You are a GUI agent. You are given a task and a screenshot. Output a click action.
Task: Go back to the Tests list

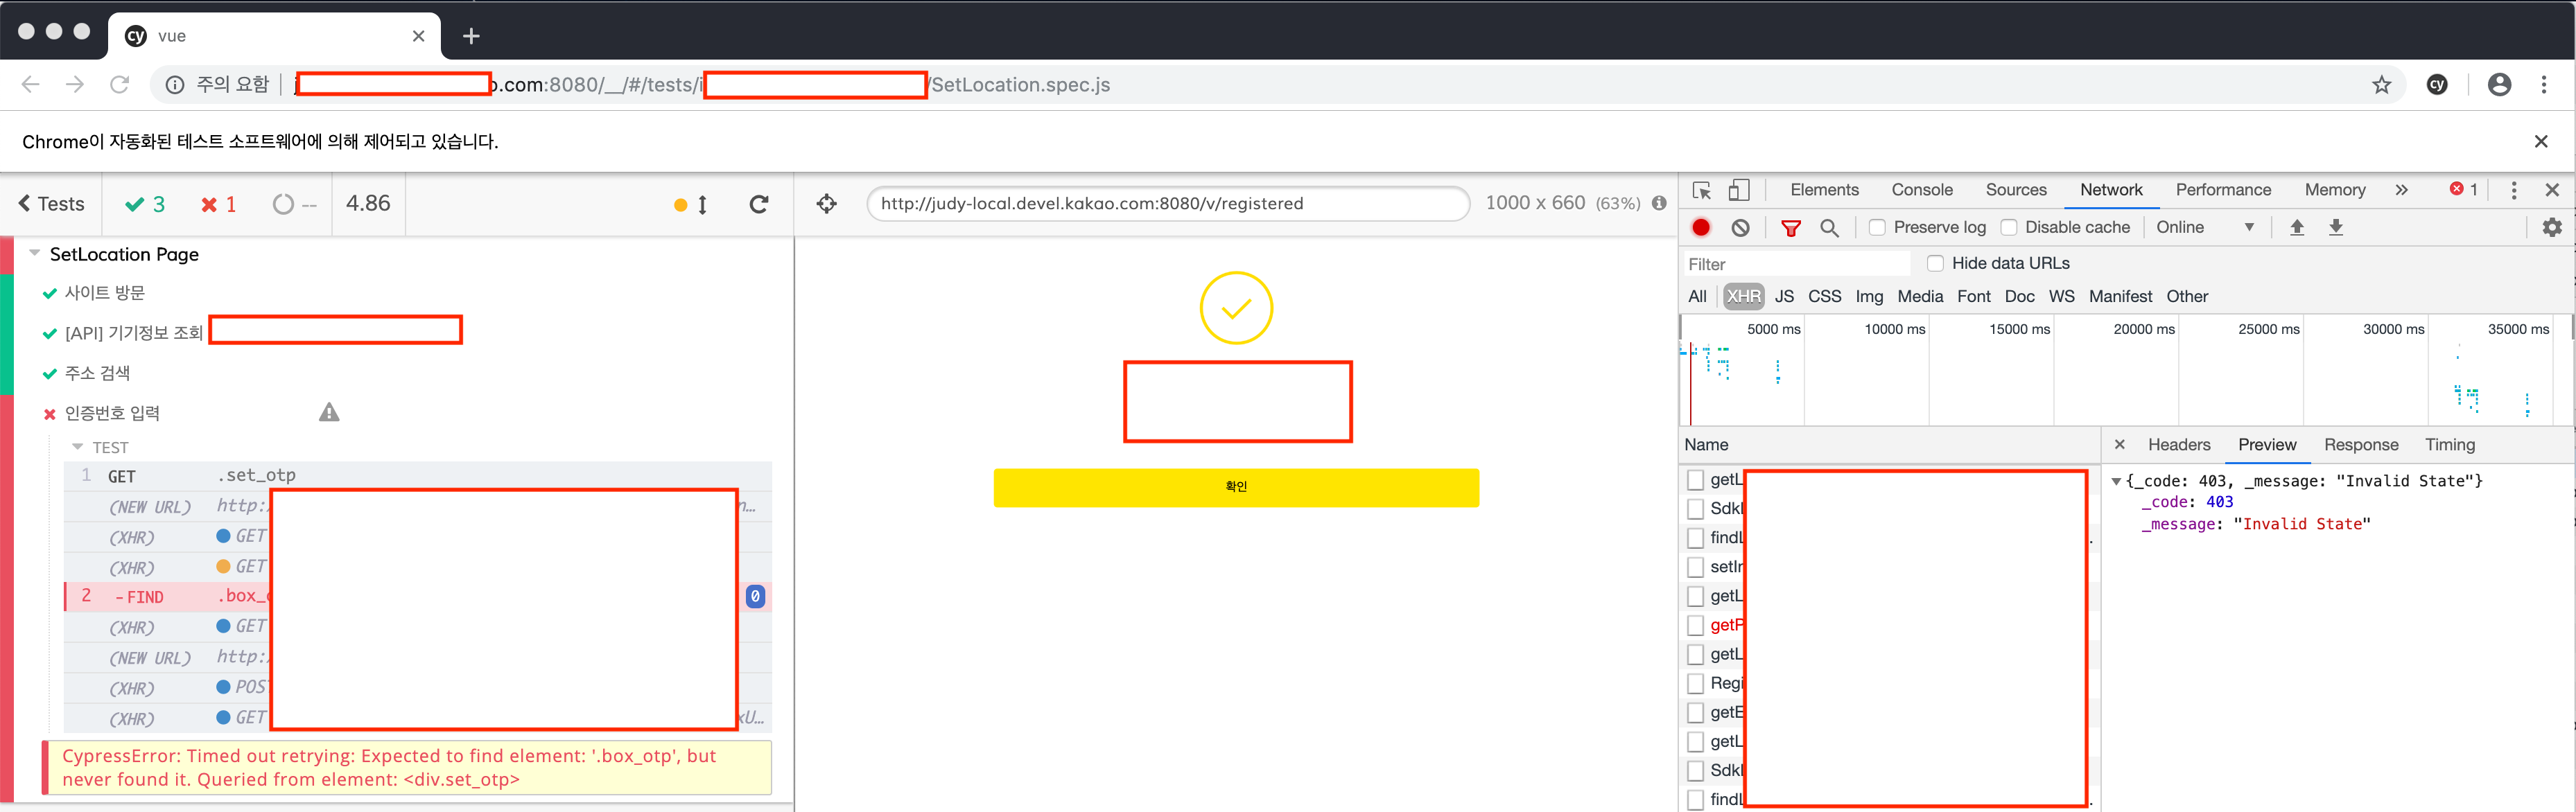[51, 204]
